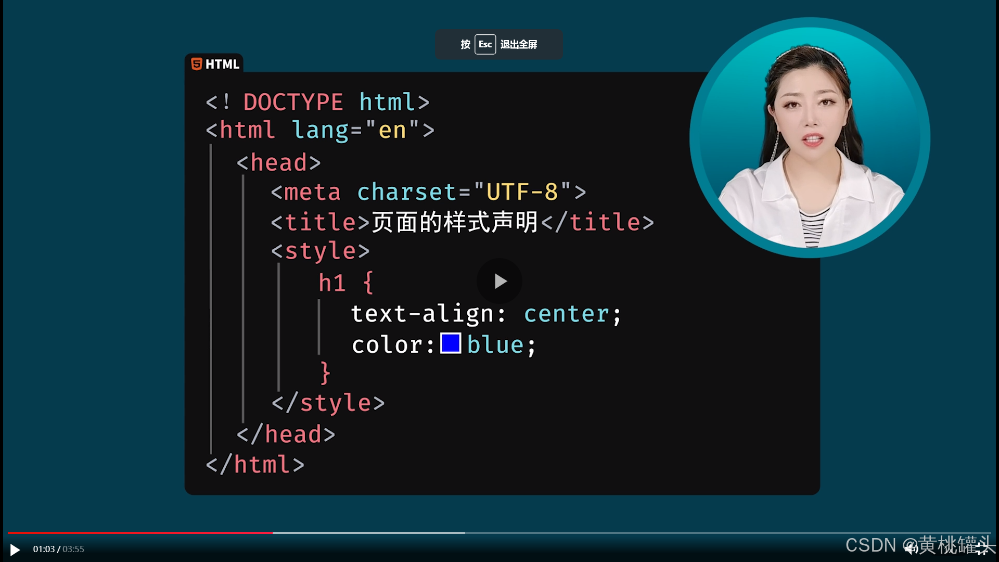The height and width of the screenshot is (562, 999).
Task: Click the '<! DOCTYPE html>' line
Action: 318,102
